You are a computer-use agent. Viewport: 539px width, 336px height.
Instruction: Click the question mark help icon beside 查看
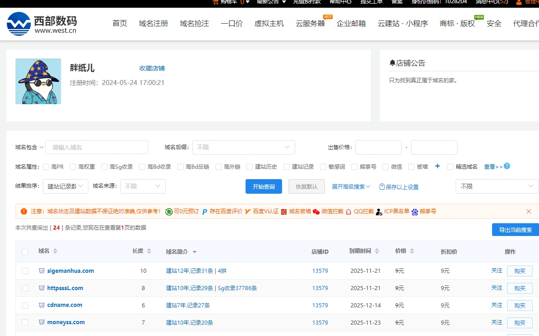click(507, 166)
